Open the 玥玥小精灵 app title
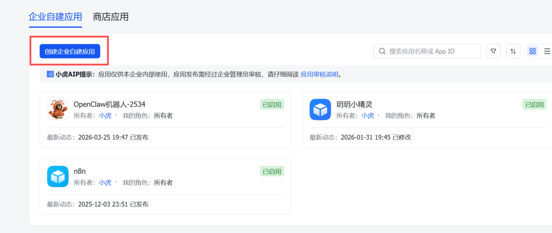 (x=354, y=104)
